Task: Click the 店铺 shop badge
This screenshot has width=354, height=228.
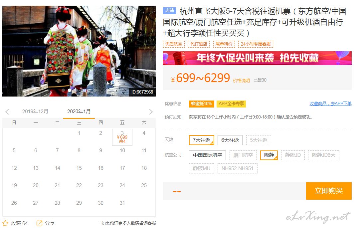Action: 170,10
